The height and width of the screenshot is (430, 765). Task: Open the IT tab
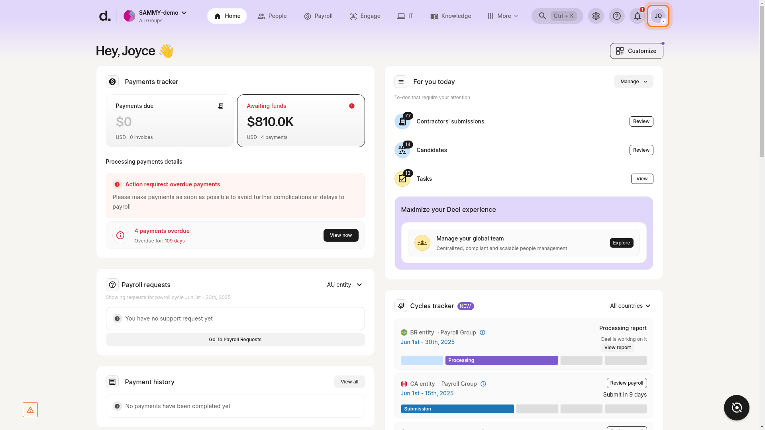(405, 16)
